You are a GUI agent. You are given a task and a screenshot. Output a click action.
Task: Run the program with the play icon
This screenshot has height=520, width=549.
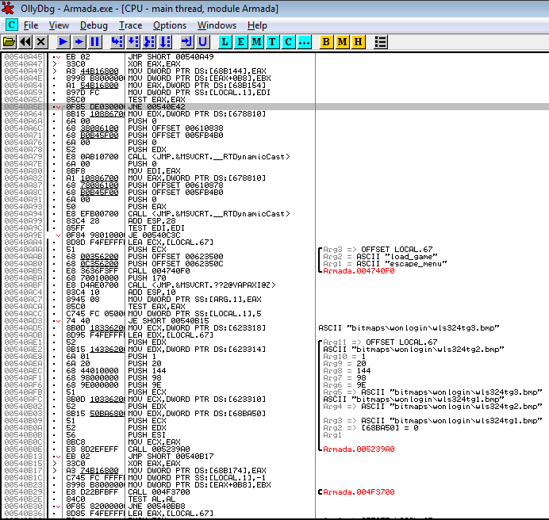pyautogui.click(x=63, y=42)
